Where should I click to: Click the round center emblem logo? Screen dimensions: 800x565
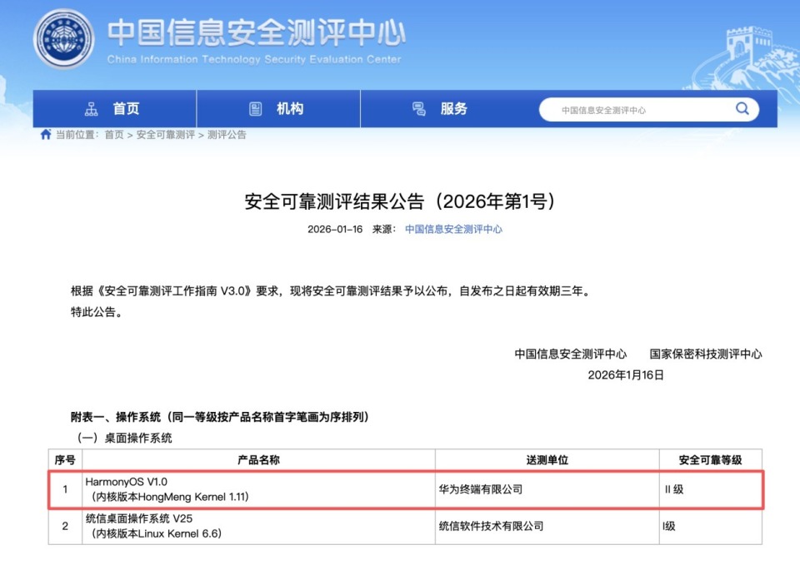62,38
